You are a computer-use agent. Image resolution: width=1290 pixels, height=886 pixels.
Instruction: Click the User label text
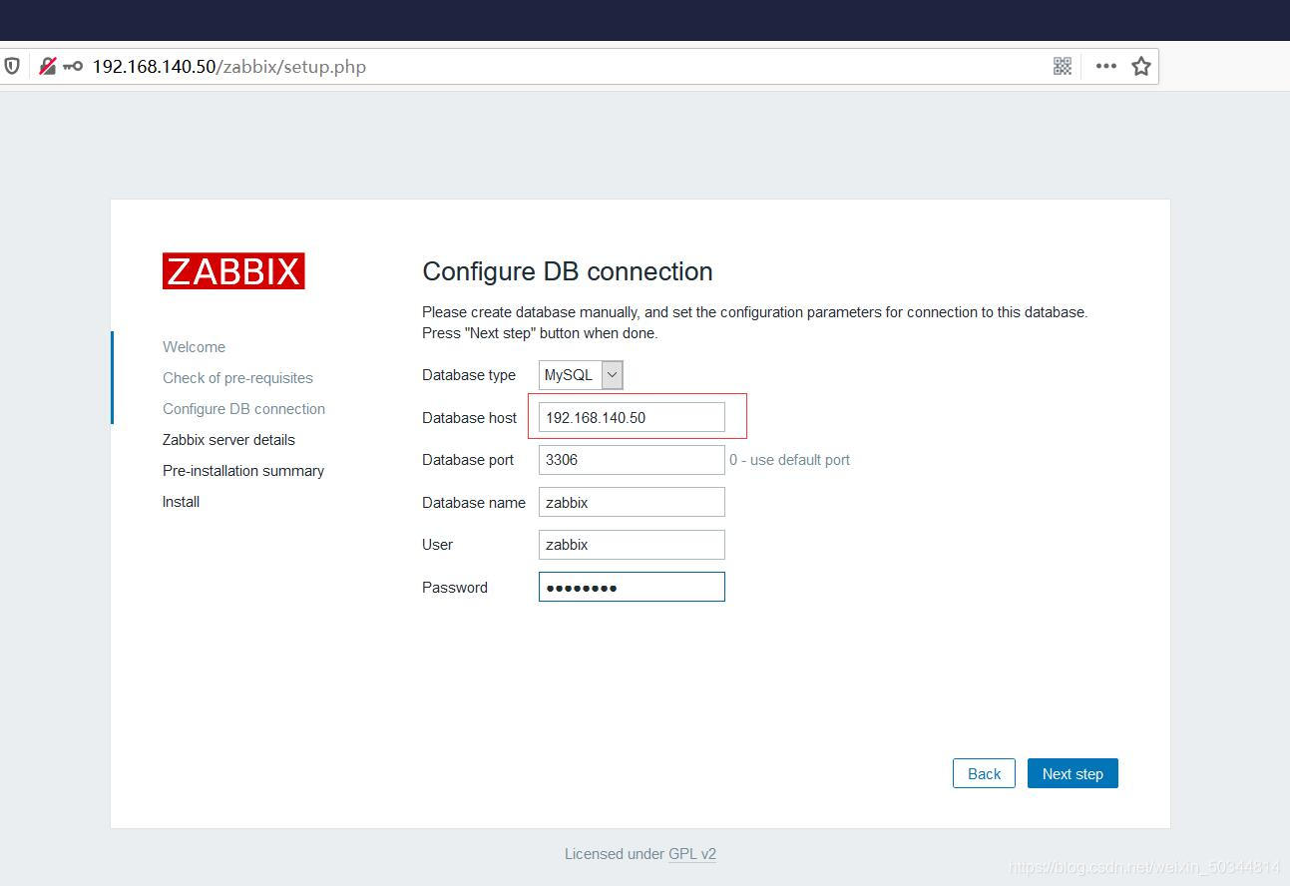point(437,545)
